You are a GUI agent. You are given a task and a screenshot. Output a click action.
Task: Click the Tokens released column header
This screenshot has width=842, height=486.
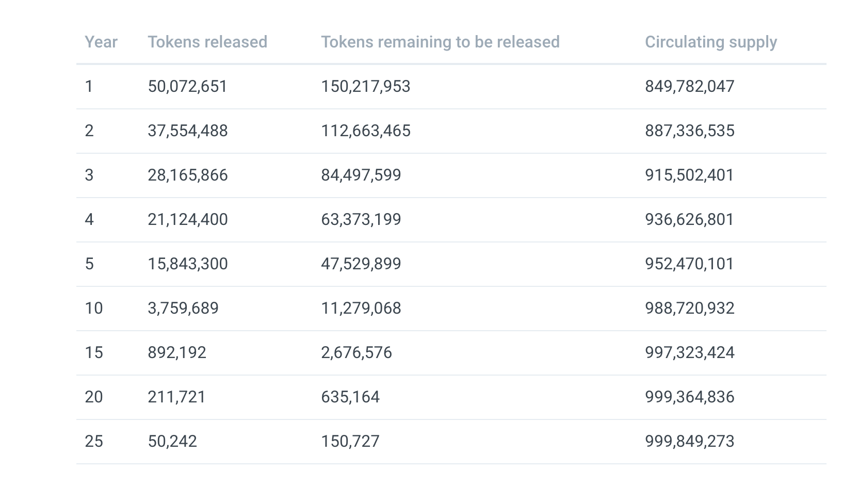(x=207, y=42)
